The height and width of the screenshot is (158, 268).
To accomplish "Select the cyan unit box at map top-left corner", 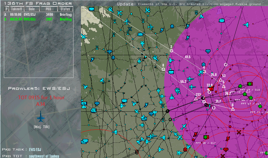I will coord(92,9).
